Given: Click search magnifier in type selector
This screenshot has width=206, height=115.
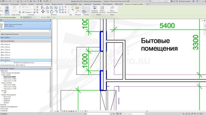Looking at the screenshot, I should (x=50, y=31).
